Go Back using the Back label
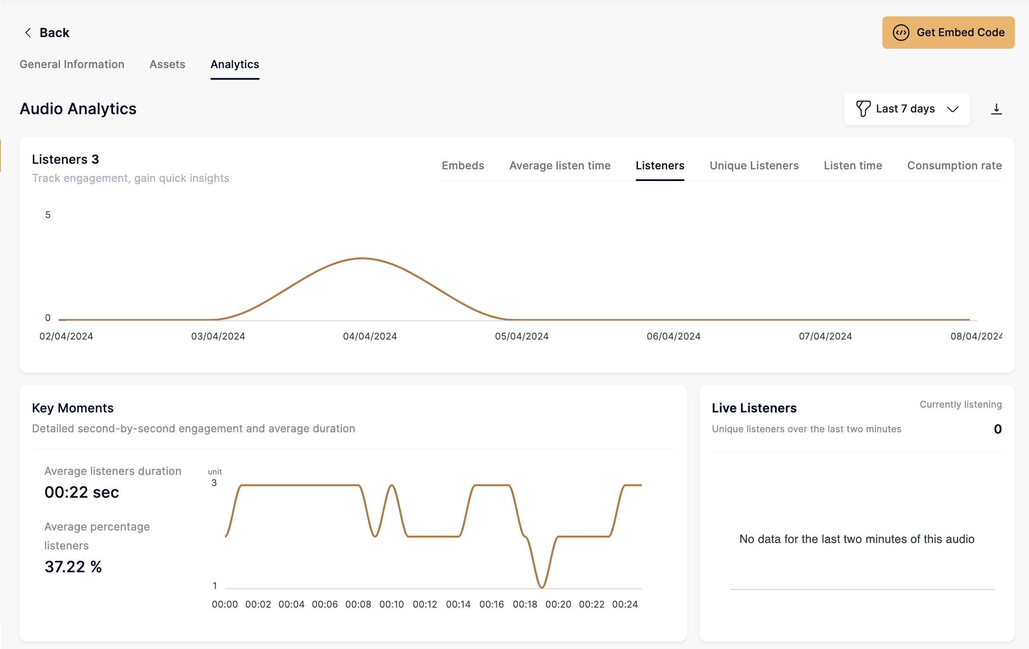This screenshot has height=649, width=1029. click(54, 33)
